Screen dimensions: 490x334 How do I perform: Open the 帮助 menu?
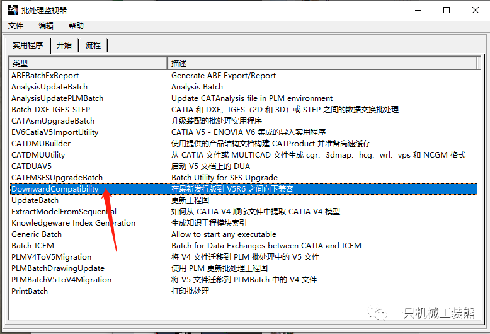[76, 26]
